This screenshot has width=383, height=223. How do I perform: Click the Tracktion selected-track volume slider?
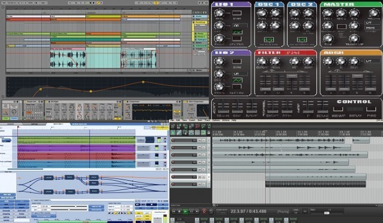pyautogui.click(x=69, y=206)
